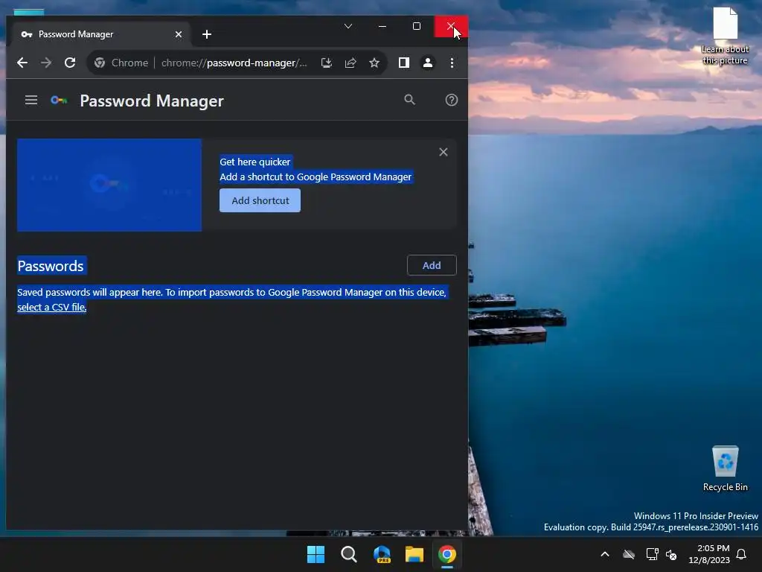The image size is (762, 572).
Task: Click the Add password button
Action: point(432,265)
